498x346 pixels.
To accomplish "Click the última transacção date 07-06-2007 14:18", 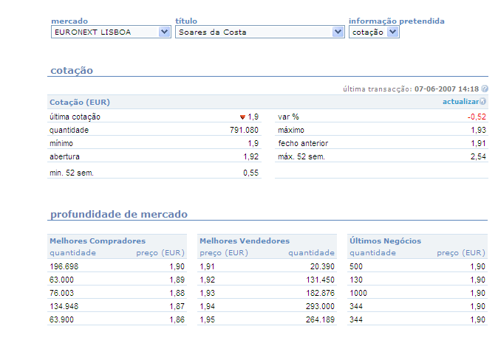I will click(446, 89).
